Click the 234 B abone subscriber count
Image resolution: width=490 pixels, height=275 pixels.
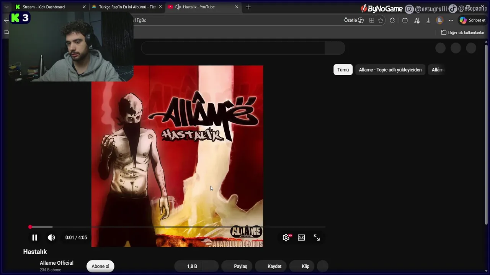[50, 270]
